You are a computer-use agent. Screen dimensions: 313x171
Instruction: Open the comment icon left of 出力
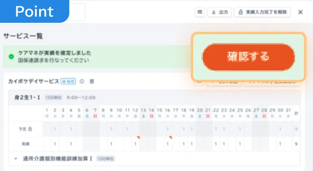200,12
